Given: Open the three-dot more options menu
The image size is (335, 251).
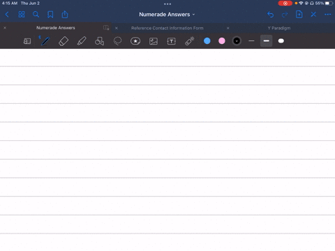Looking at the screenshot, I should tap(327, 15).
